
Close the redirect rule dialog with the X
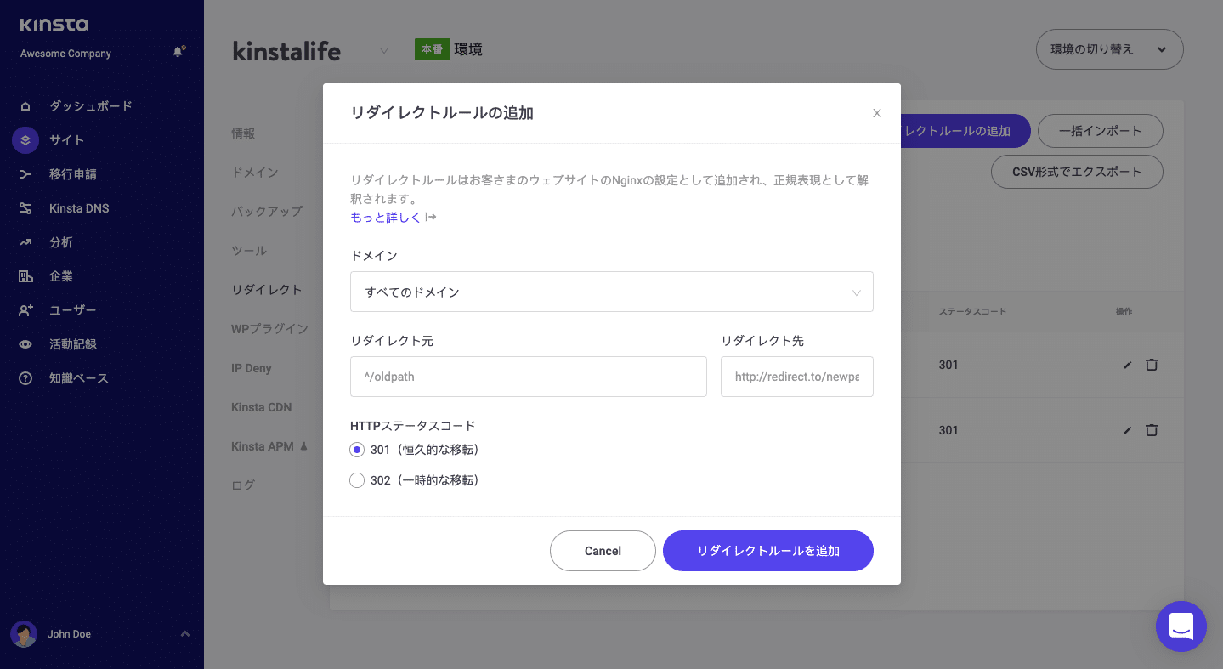[876, 112]
